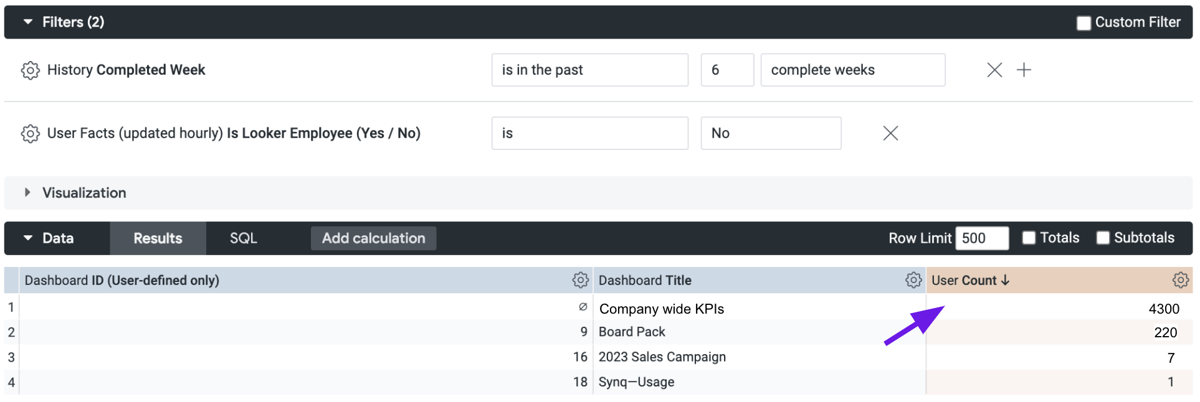Image resolution: width=1200 pixels, height=402 pixels.
Task: Click the null dashboard ID cell in row 1
Action: coord(583,307)
